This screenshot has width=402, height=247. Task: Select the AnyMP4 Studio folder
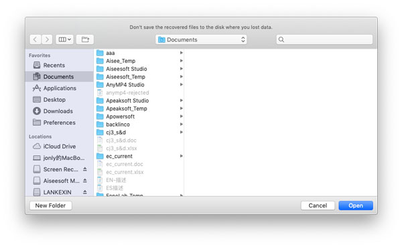(139, 85)
